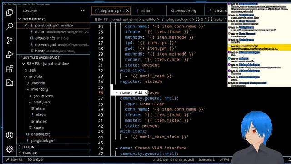
Task: Open servers.yml in Open Editors list
Action: (53, 45)
